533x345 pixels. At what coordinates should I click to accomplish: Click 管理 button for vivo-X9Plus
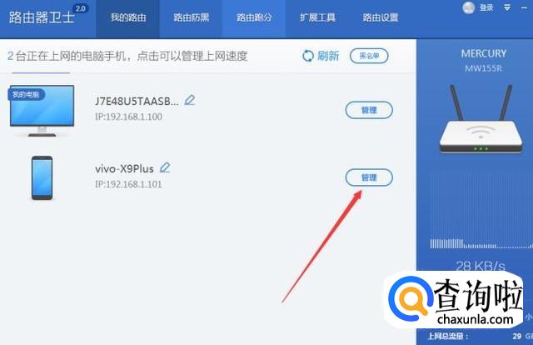point(369,177)
